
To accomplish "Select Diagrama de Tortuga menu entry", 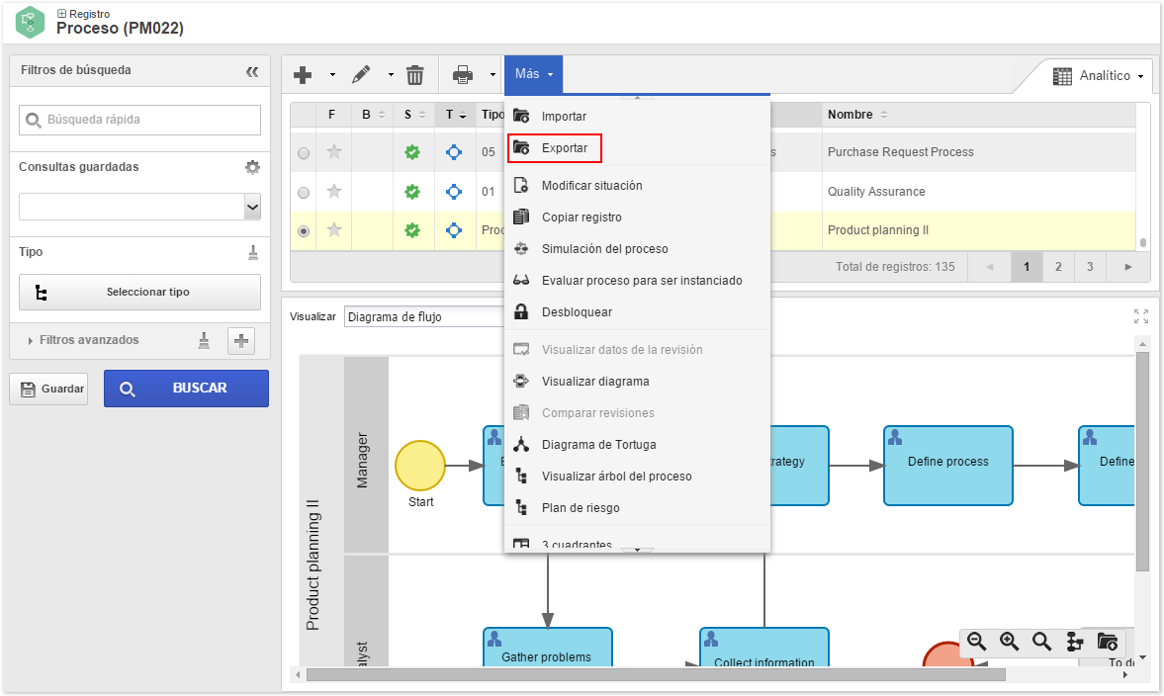I will [637, 445].
